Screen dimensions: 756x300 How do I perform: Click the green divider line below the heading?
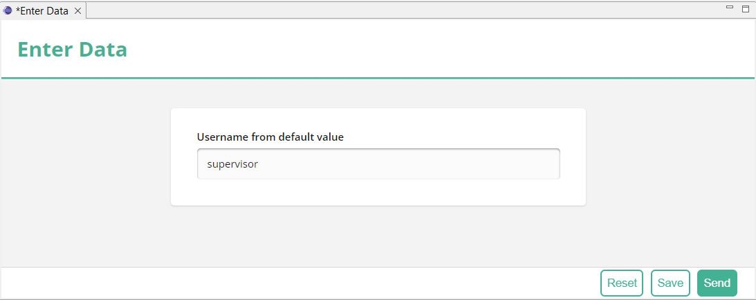378,78
